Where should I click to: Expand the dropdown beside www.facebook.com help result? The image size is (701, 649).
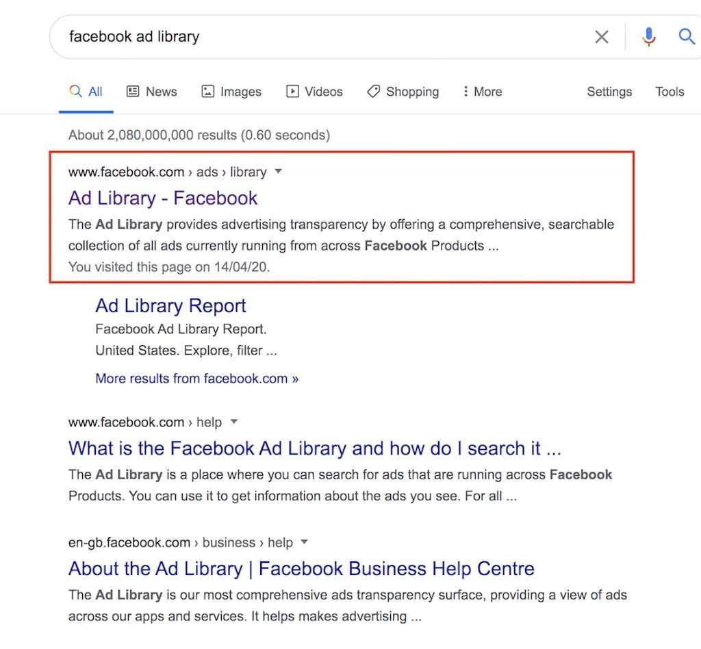tap(234, 422)
